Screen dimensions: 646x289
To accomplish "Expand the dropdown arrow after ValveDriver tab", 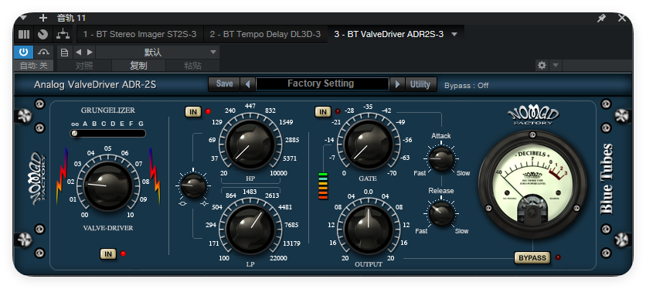I will tap(454, 34).
